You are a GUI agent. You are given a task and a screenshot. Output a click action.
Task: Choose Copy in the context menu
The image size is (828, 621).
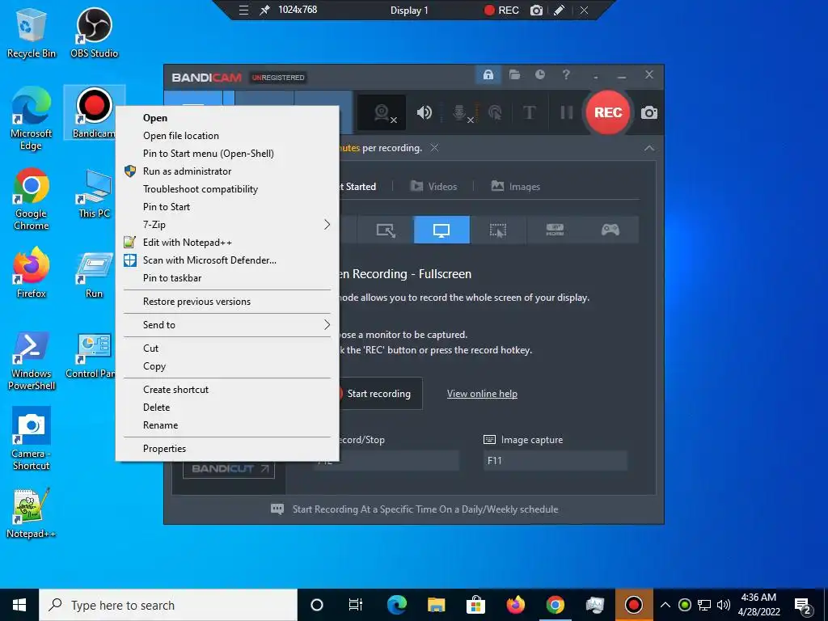point(227,366)
